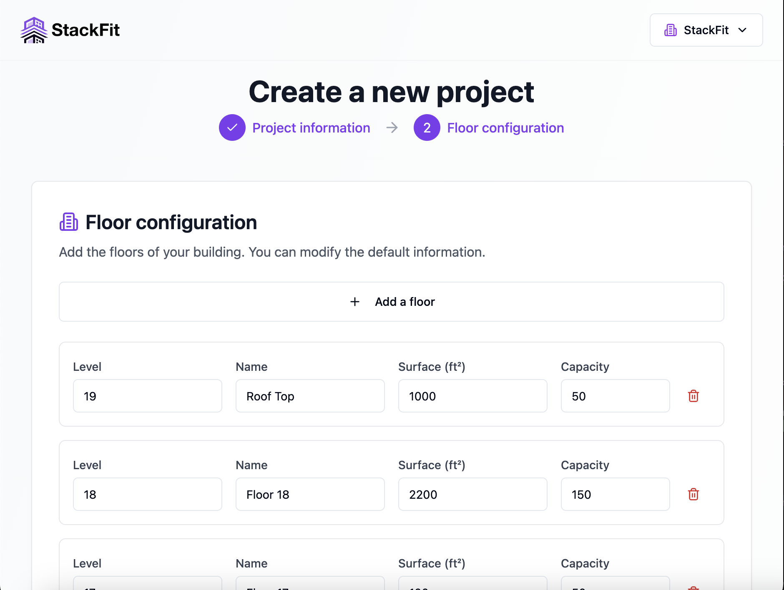Edit the Floor 18 name field
This screenshot has width=784, height=590.
[310, 494]
